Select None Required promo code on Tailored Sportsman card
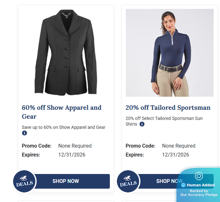 (179, 146)
